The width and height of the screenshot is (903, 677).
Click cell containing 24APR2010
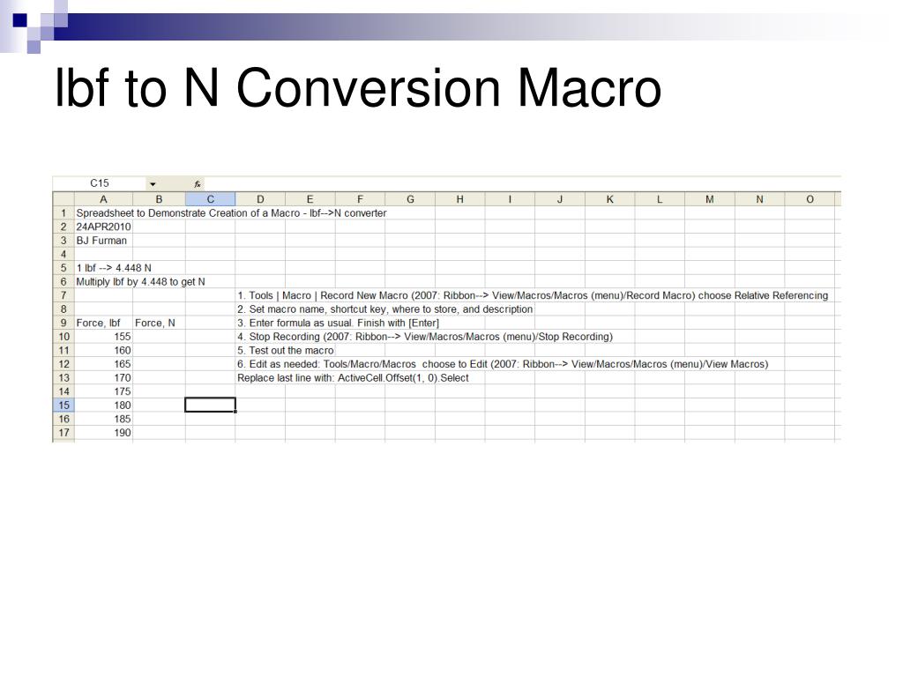coord(104,227)
